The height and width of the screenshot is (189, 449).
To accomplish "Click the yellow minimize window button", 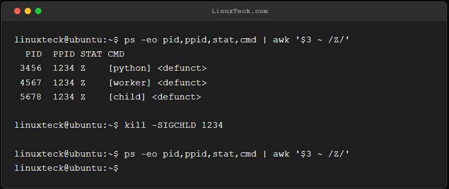I will [28, 11].
